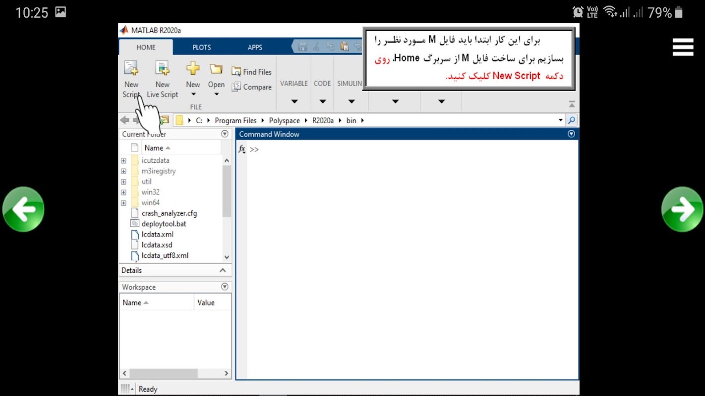Click the file type column header icon
705x396 pixels.
point(134,148)
